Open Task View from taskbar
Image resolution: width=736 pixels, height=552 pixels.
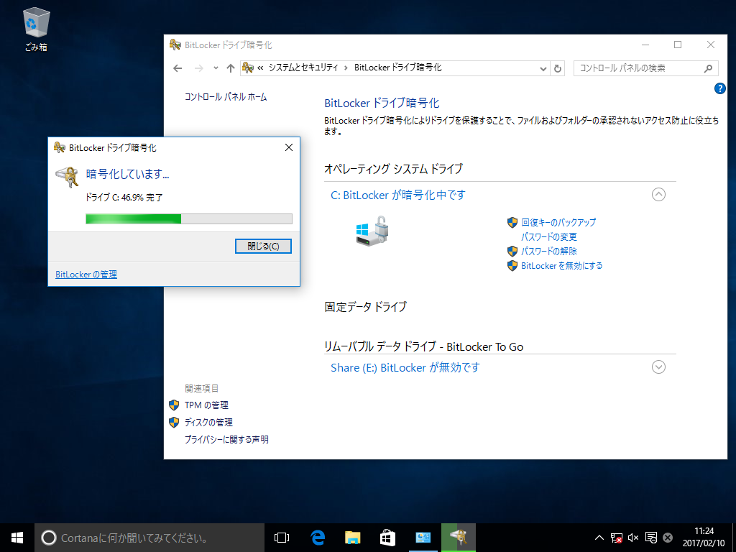coord(282,538)
